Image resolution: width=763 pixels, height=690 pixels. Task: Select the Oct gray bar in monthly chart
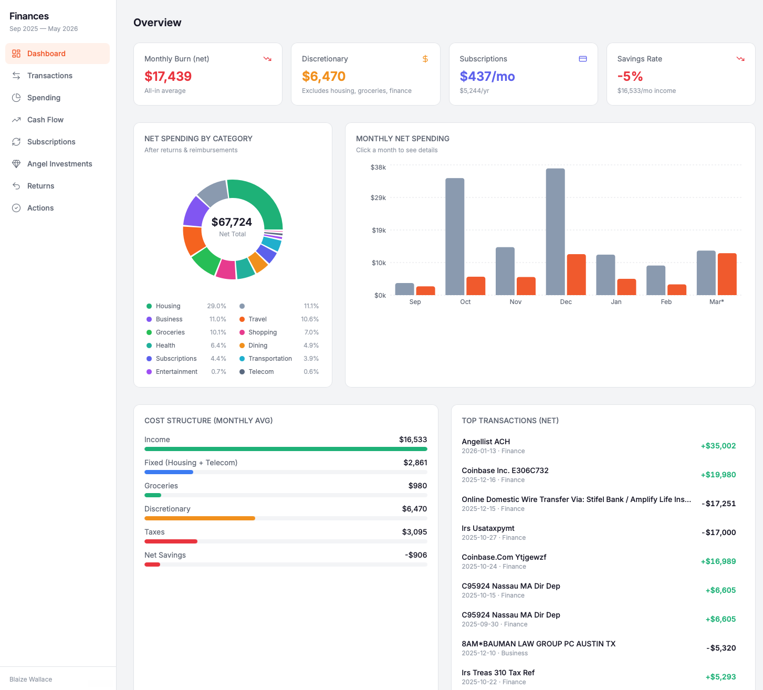coord(455,236)
